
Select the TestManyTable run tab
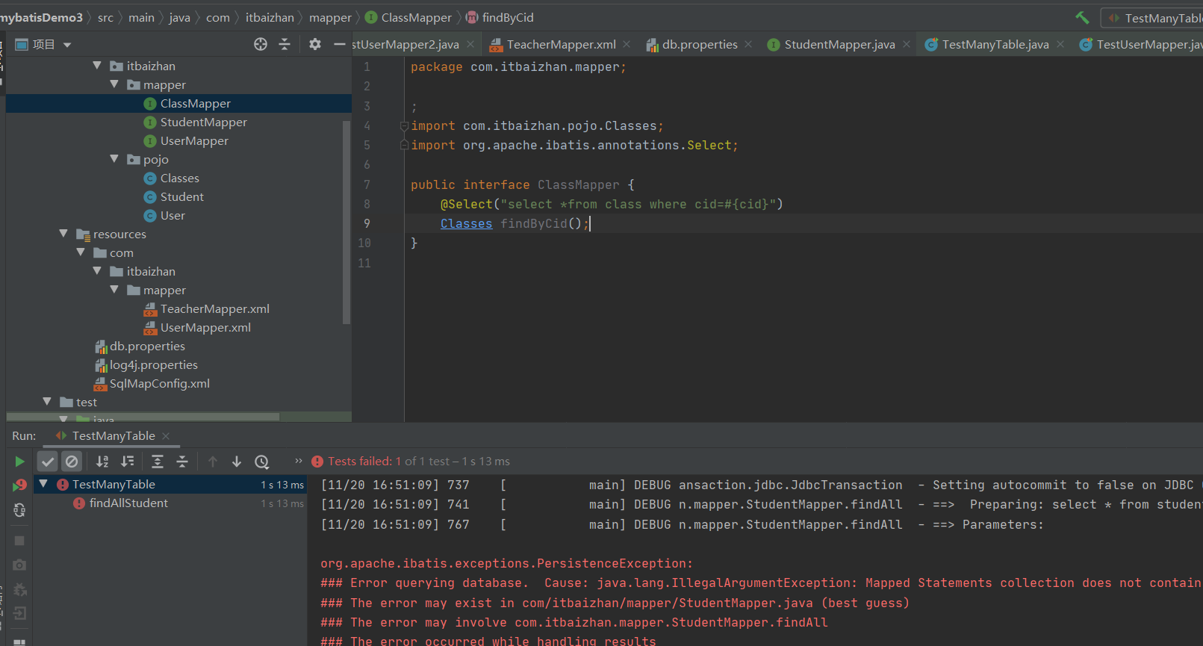114,436
